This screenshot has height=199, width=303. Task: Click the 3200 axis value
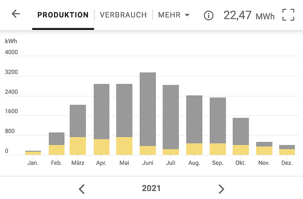click(x=11, y=72)
